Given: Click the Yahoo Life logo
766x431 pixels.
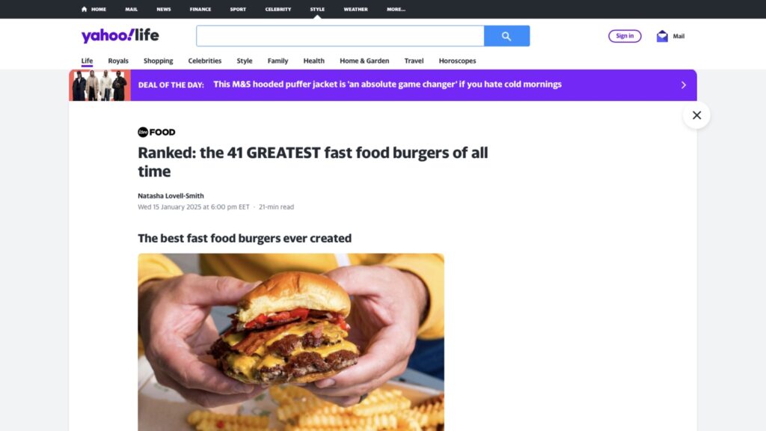Looking at the screenshot, I should click(120, 36).
